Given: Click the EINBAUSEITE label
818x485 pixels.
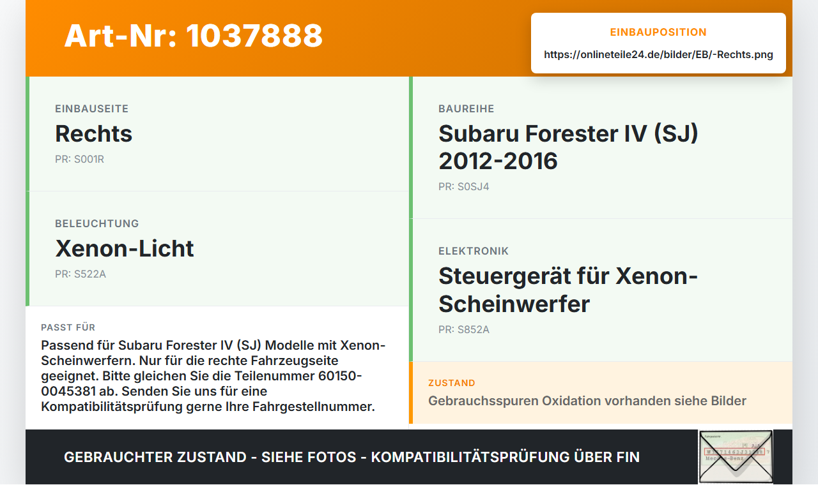Looking at the screenshot, I should click(92, 109).
